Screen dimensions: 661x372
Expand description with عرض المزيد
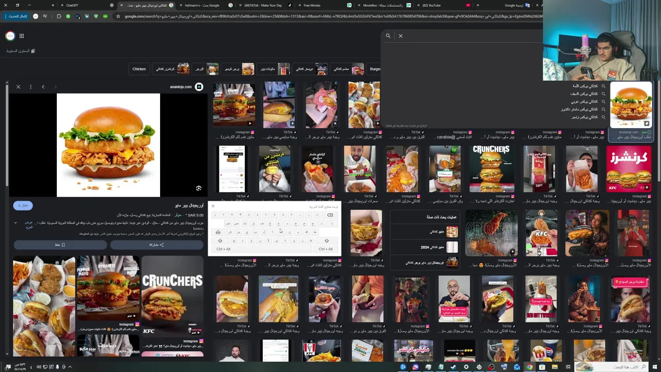point(28,225)
